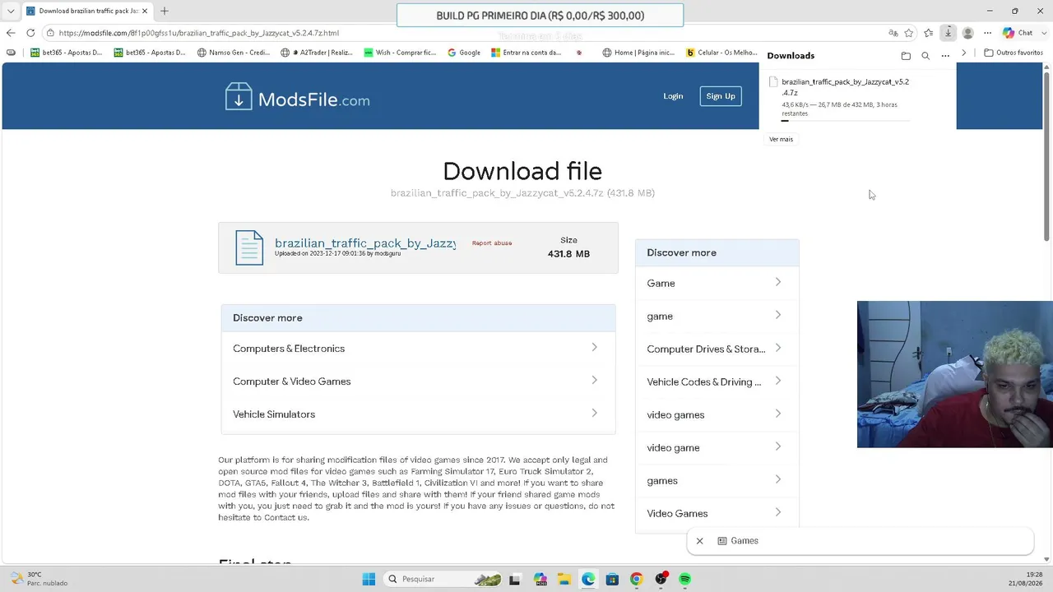Open the Entrar na conta bookmark

click(x=526, y=53)
